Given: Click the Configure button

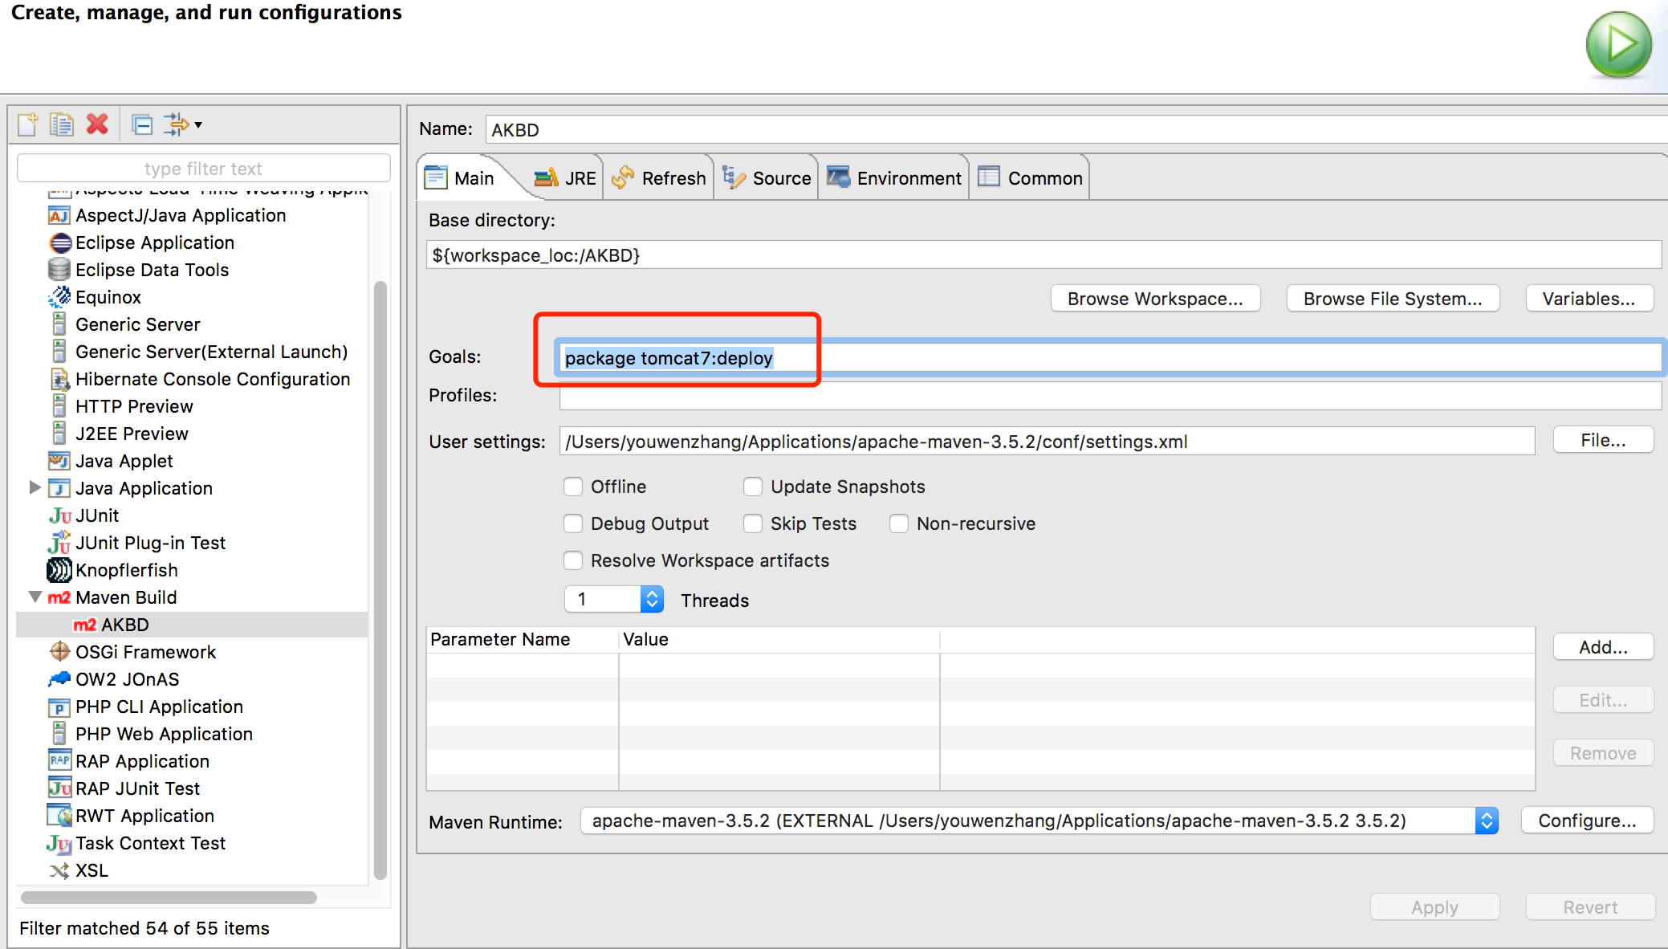Looking at the screenshot, I should [x=1586, y=821].
